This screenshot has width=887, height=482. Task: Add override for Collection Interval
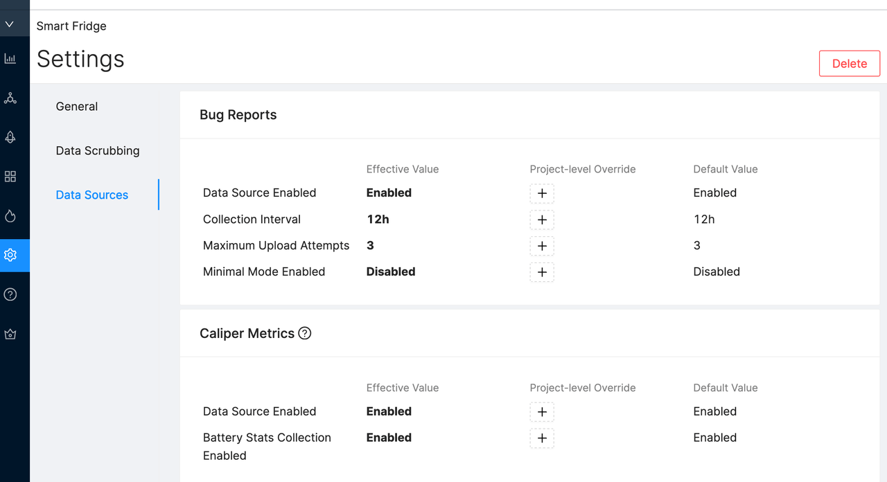click(542, 220)
